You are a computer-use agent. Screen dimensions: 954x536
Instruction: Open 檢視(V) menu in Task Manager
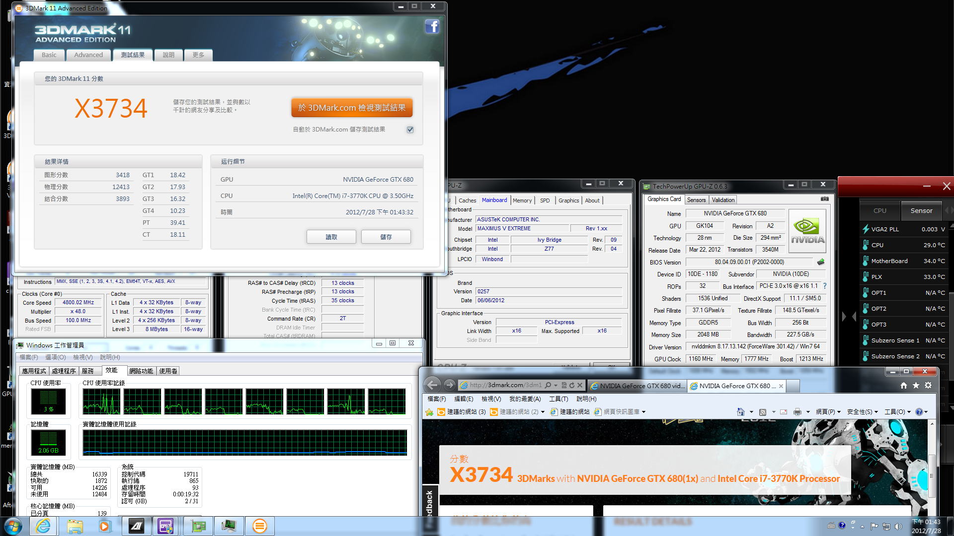click(83, 357)
